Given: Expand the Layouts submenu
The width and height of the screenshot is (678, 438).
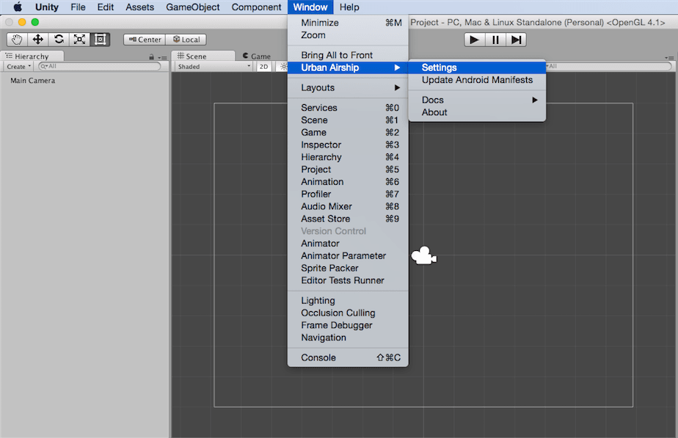Looking at the screenshot, I should pyautogui.click(x=347, y=88).
